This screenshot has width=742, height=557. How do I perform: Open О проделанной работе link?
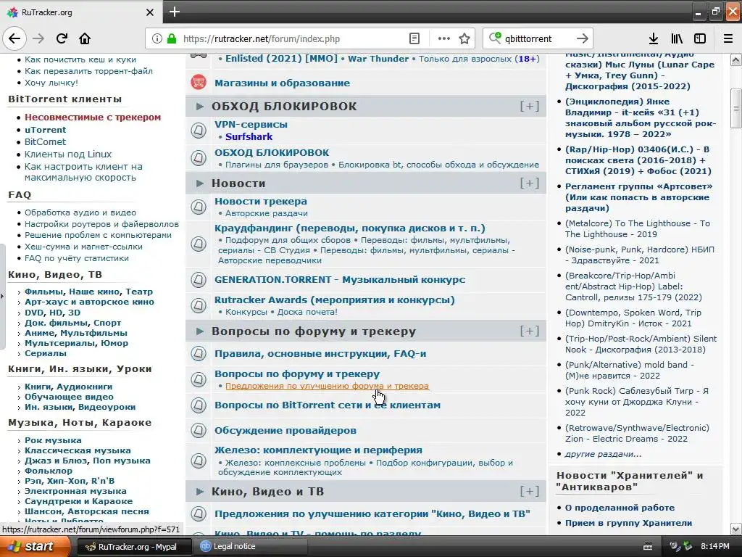pyautogui.click(x=620, y=507)
